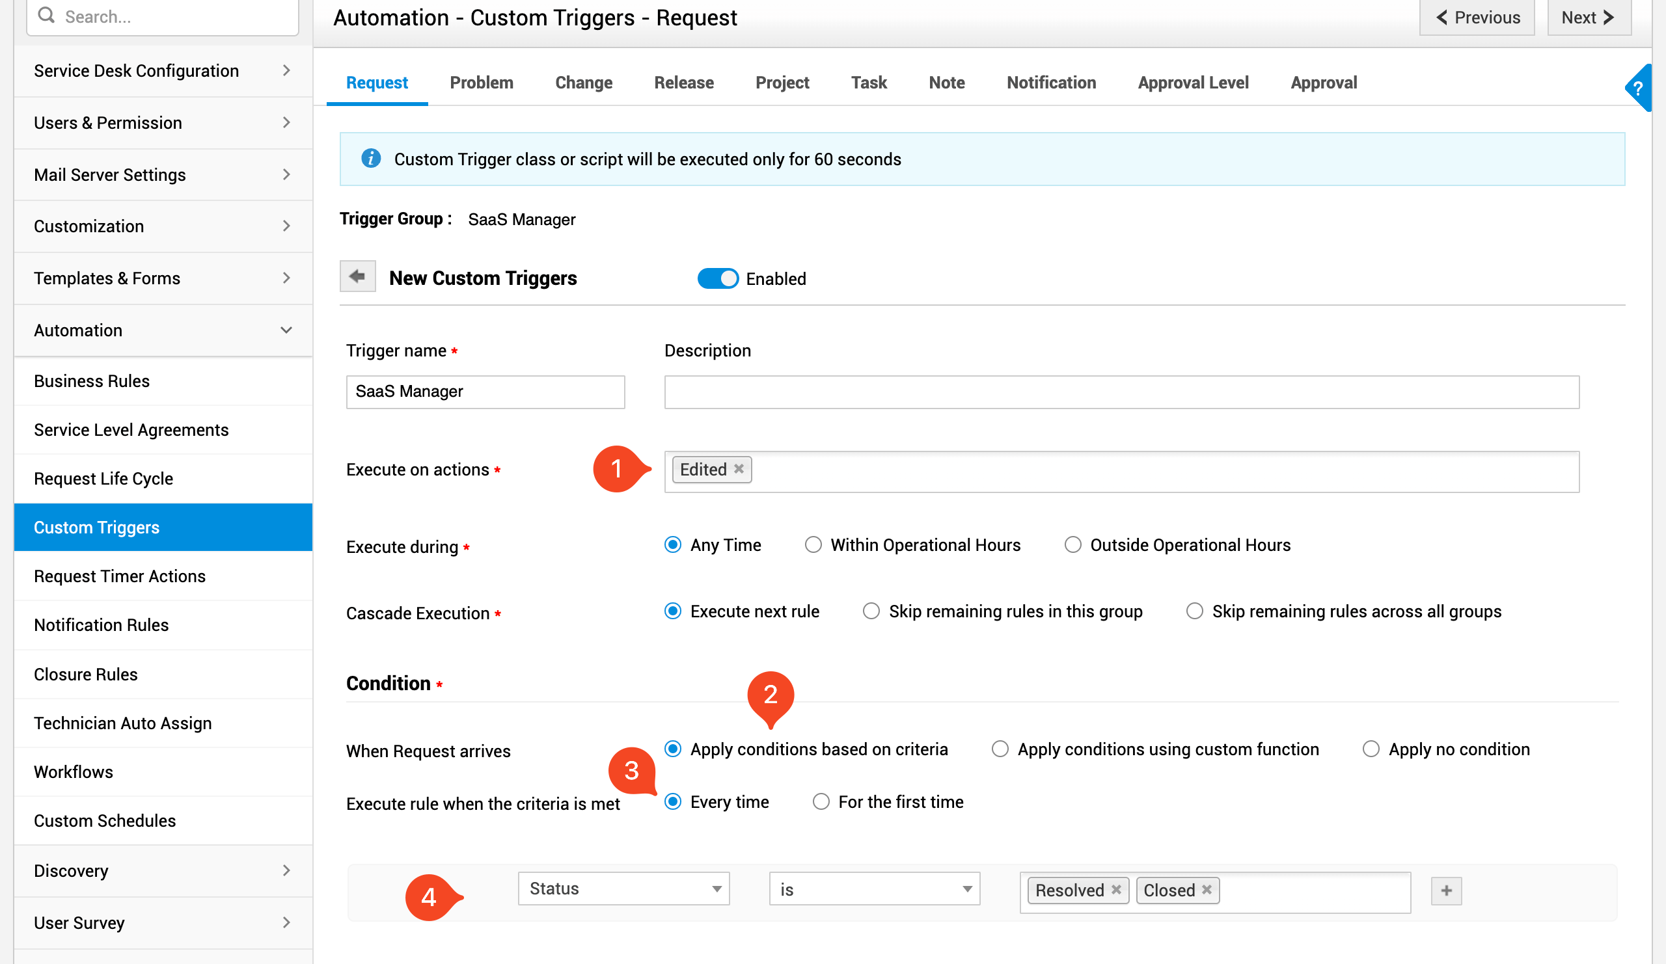The width and height of the screenshot is (1666, 964).
Task: Switch to the Approval tab
Action: (1324, 83)
